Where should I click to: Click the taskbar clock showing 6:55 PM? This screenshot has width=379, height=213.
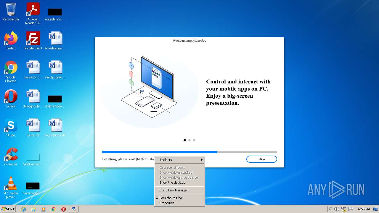pos(364,209)
